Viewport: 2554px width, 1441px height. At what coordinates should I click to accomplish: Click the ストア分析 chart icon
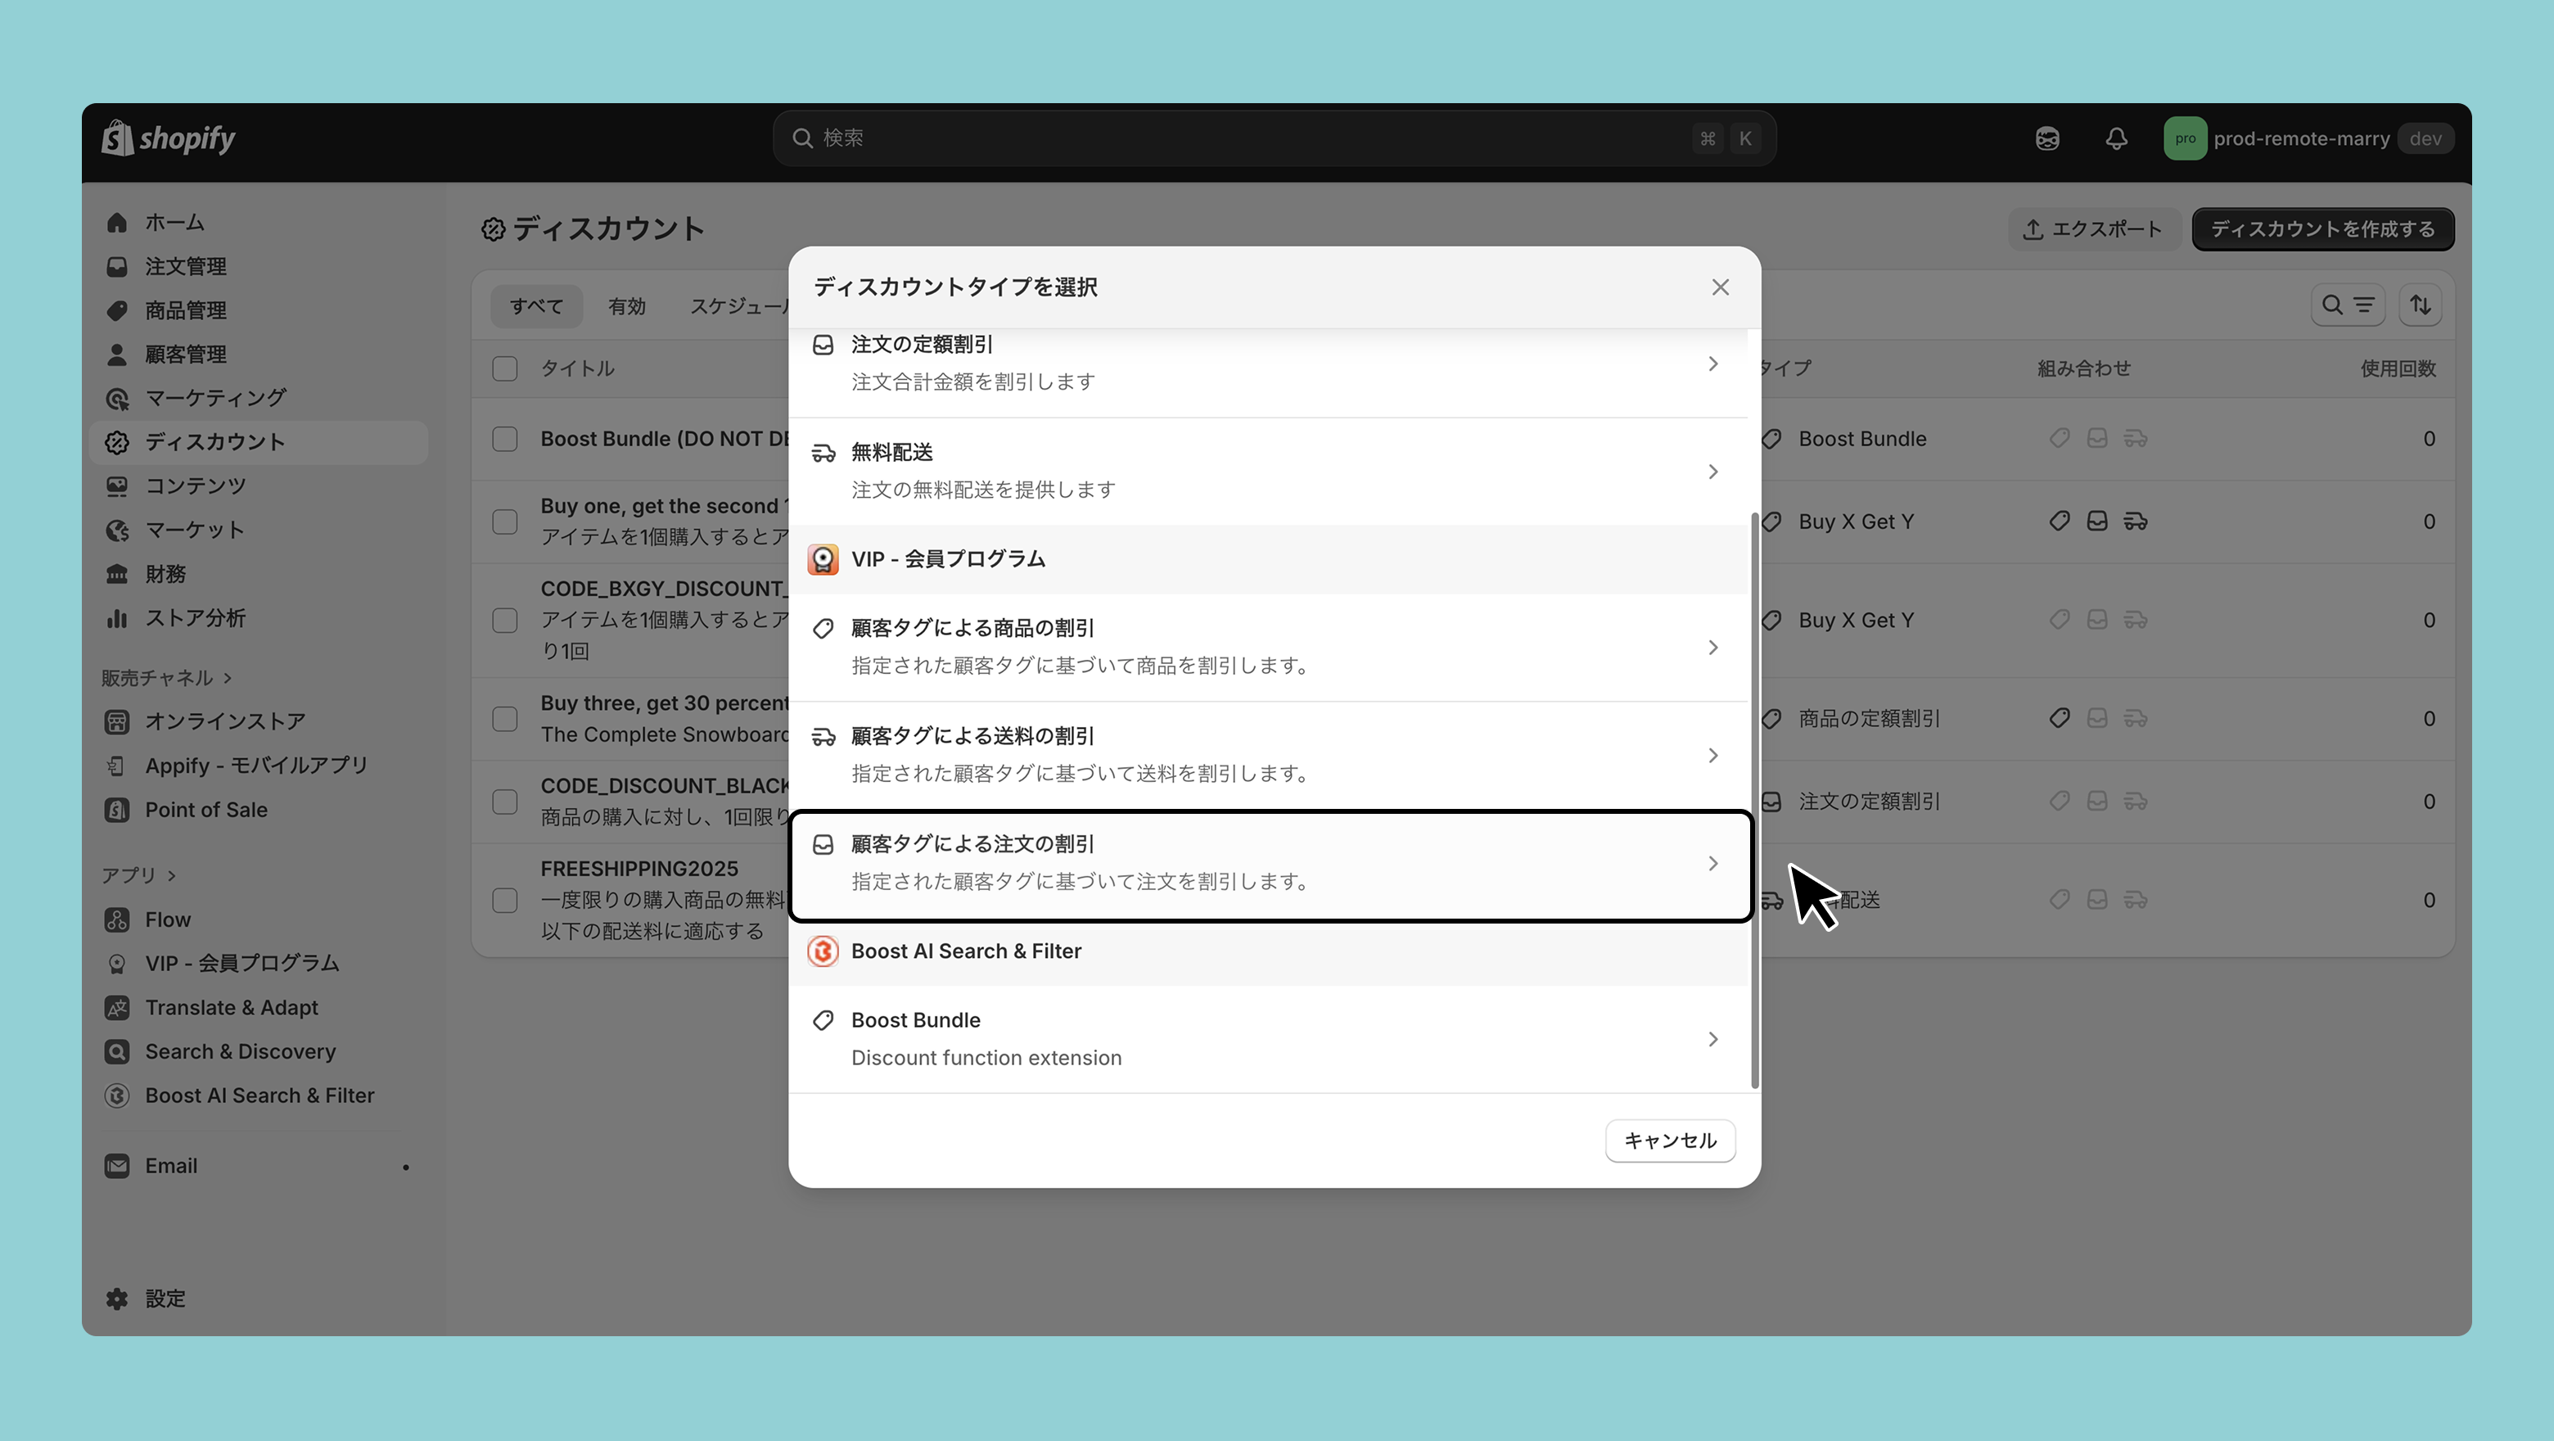(x=117, y=618)
